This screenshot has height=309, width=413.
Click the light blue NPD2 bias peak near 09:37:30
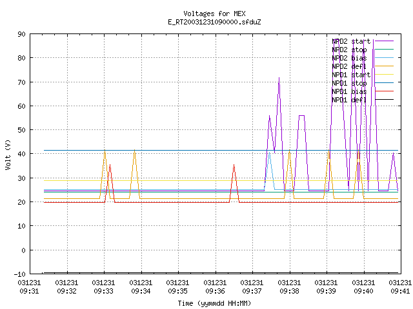(270, 153)
